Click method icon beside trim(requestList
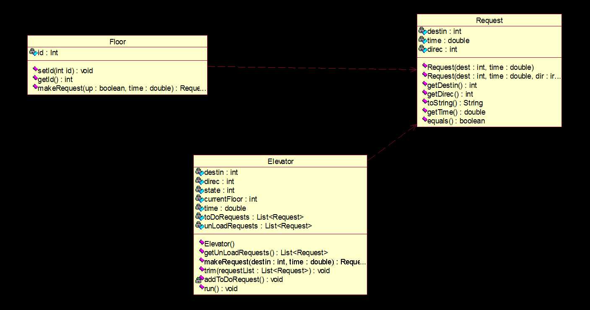Screen dimensions: 590x310 pyautogui.click(x=201, y=269)
